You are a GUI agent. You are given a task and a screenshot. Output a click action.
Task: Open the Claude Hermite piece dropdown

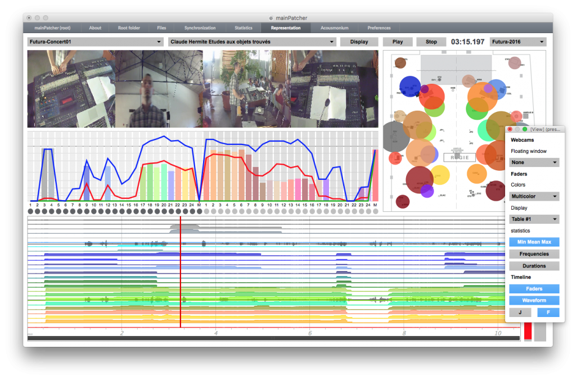252,42
